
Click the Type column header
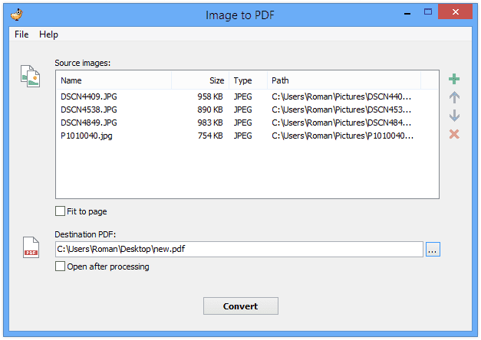[x=248, y=80]
